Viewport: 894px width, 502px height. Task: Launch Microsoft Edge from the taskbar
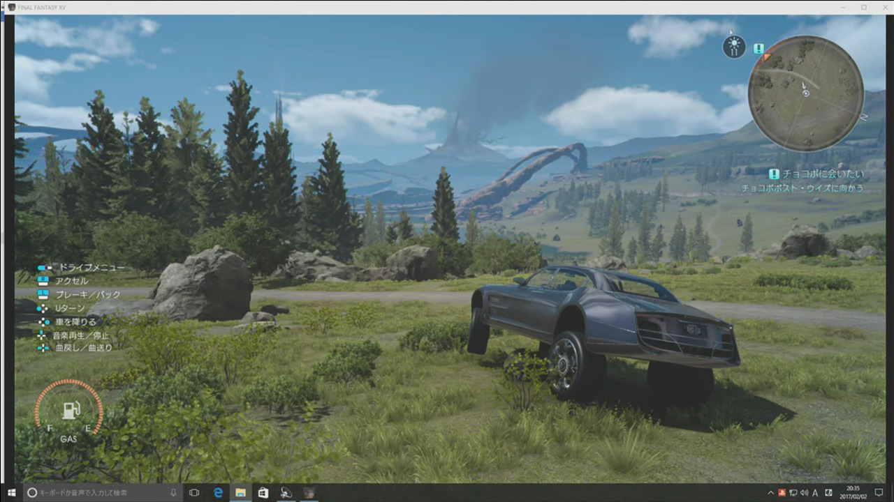218,492
